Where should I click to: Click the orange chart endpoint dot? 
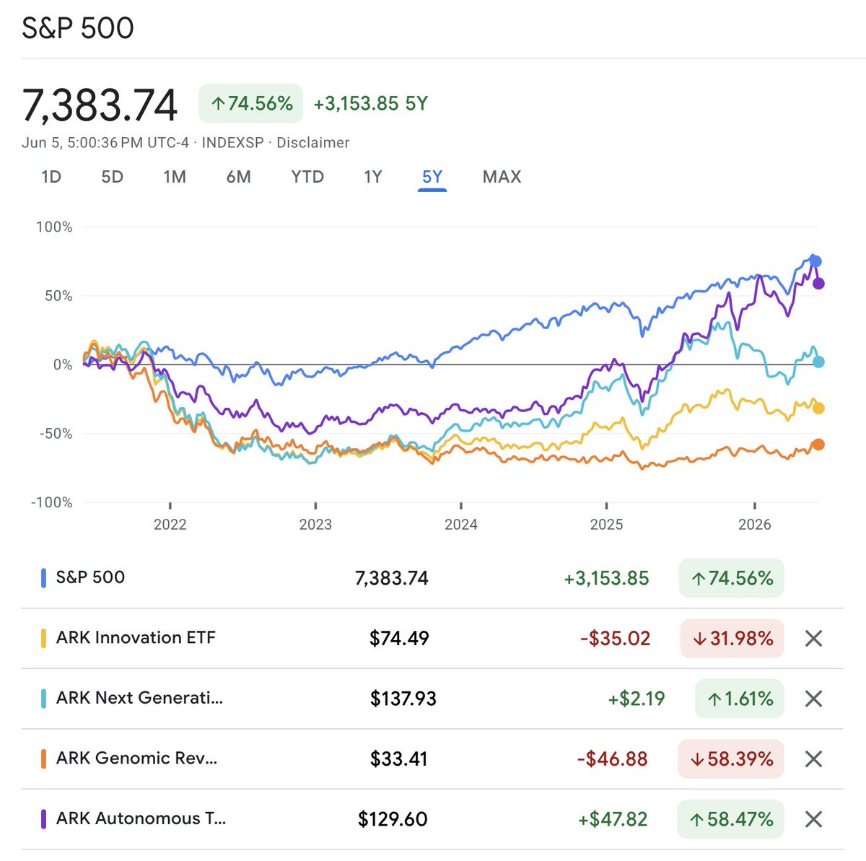tap(818, 445)
